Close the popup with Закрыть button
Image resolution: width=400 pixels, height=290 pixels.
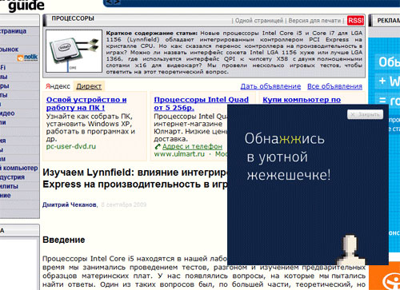(365, 114)
